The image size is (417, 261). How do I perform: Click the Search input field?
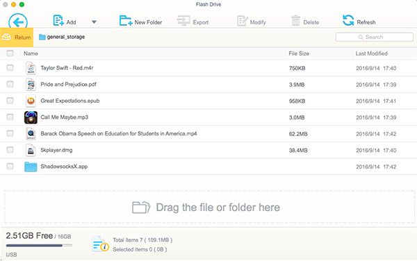374,37
